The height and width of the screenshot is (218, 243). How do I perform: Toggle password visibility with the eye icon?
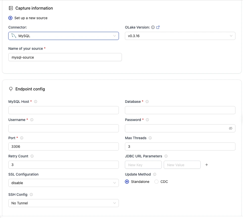(x=231, y=128)
